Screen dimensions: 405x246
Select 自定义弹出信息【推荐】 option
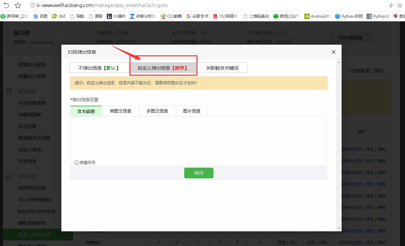tap(162, 68)
